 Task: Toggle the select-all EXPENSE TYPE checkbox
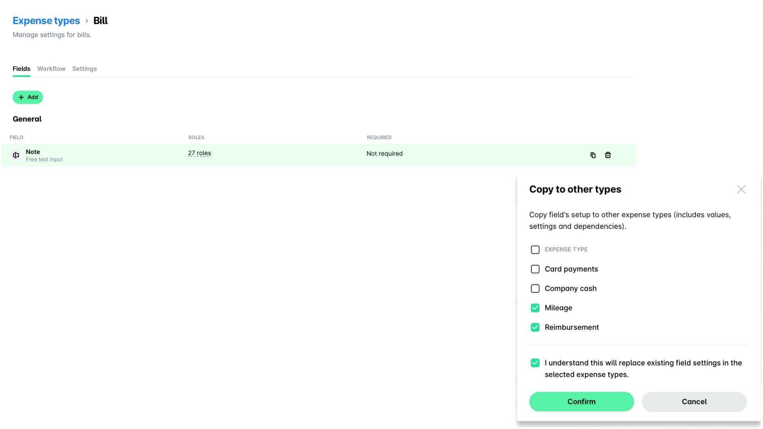tap(535, 250)
